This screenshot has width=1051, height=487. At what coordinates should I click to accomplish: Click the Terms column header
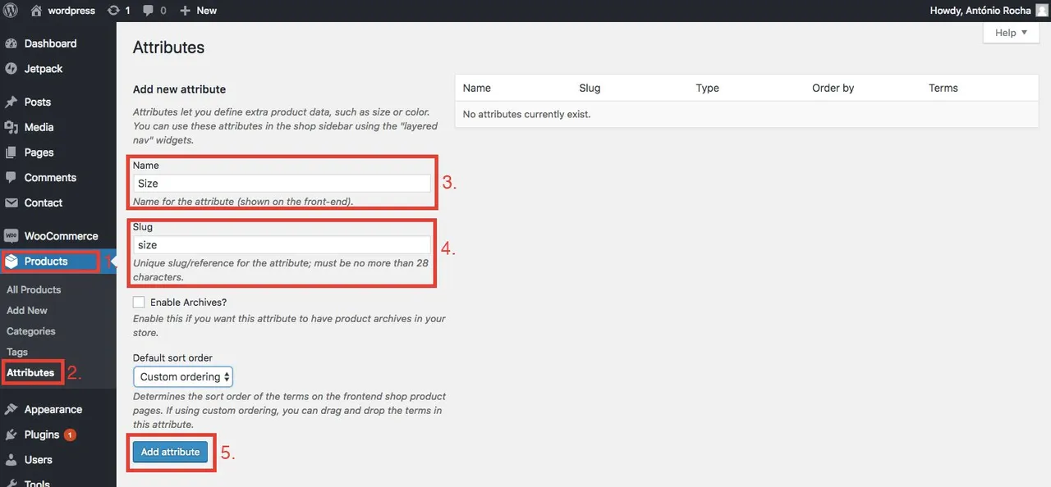tap(943, 88)
